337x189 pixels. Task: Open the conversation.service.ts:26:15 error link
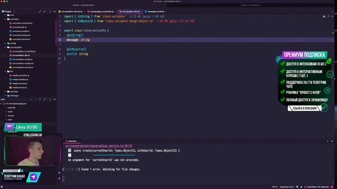click(x=98, y=146)
